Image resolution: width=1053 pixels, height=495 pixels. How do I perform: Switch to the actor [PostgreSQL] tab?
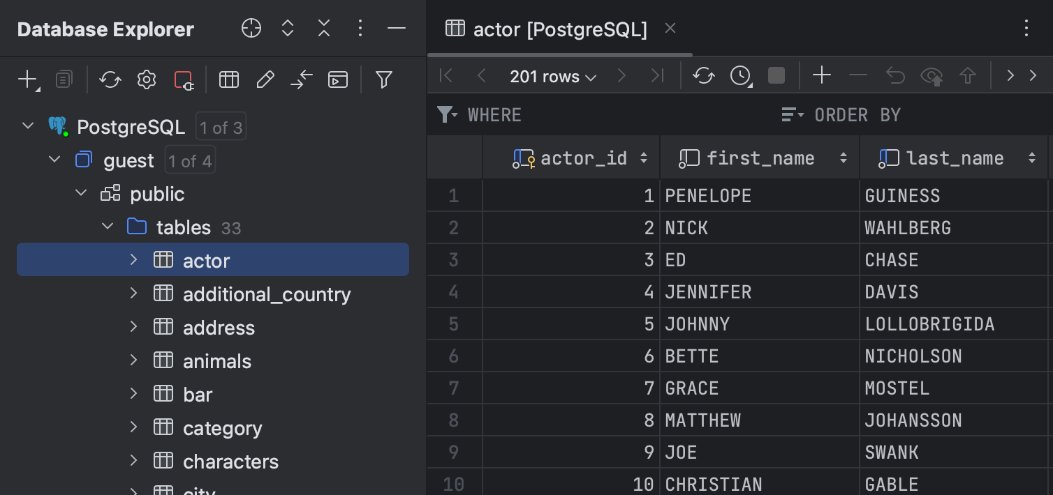click(559, 29)
